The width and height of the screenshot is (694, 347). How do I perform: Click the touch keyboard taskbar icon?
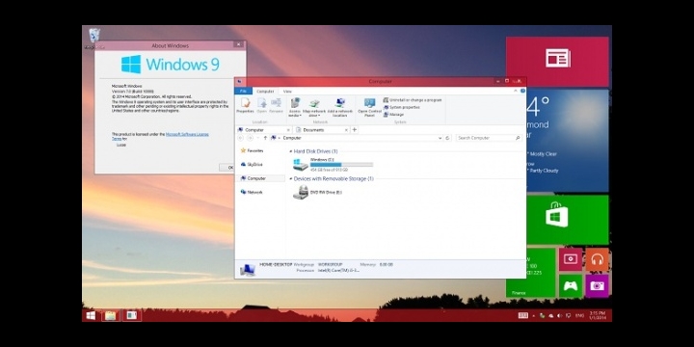[x=523, y=315]
